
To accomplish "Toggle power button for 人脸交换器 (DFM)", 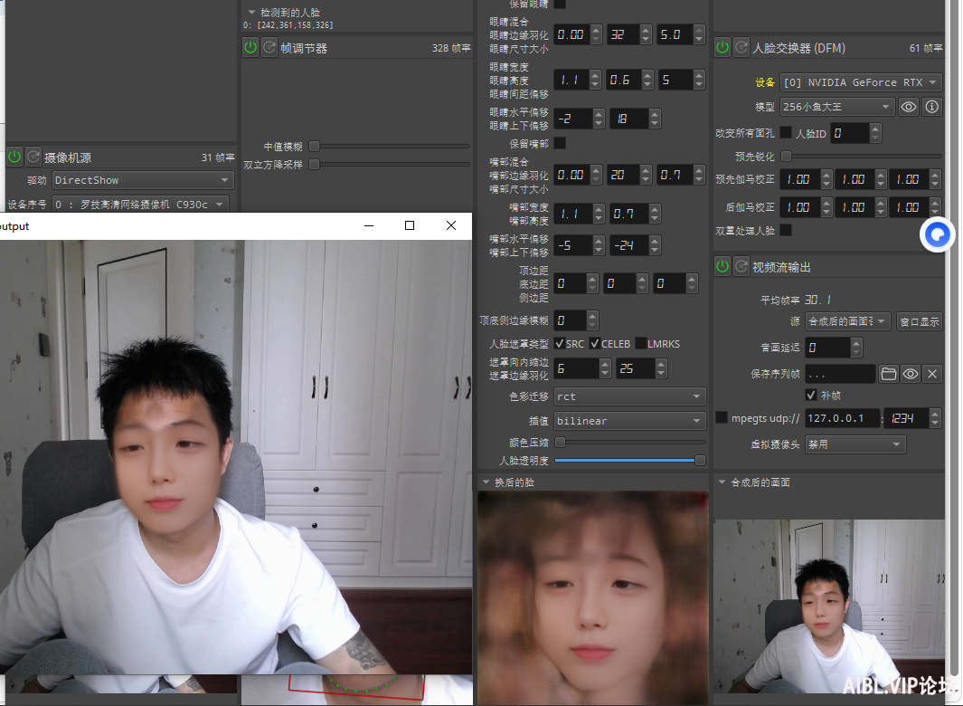I will tap(722, 47).
